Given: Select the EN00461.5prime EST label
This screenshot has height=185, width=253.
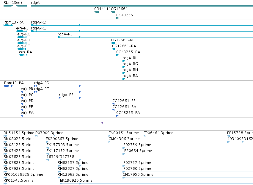Looking at the screenshot, I should 124,133.
